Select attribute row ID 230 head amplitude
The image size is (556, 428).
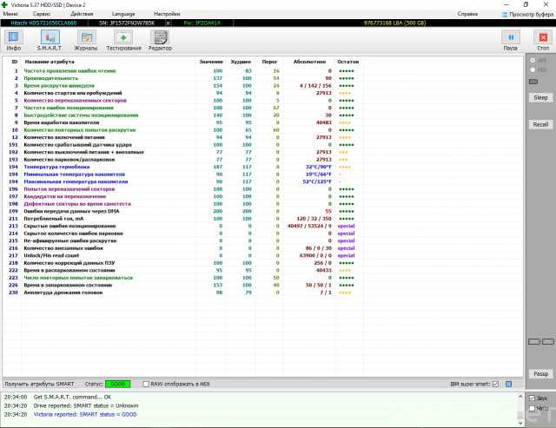[183, 293]
